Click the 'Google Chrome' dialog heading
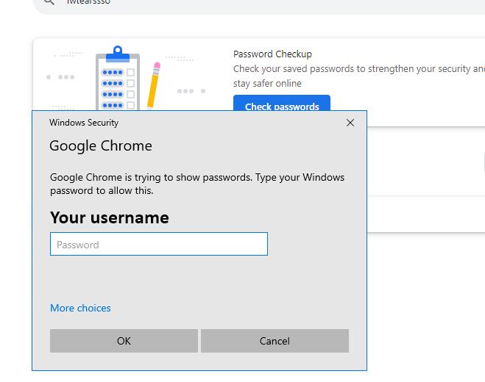The image size is (485, 382). pos(101,145)
